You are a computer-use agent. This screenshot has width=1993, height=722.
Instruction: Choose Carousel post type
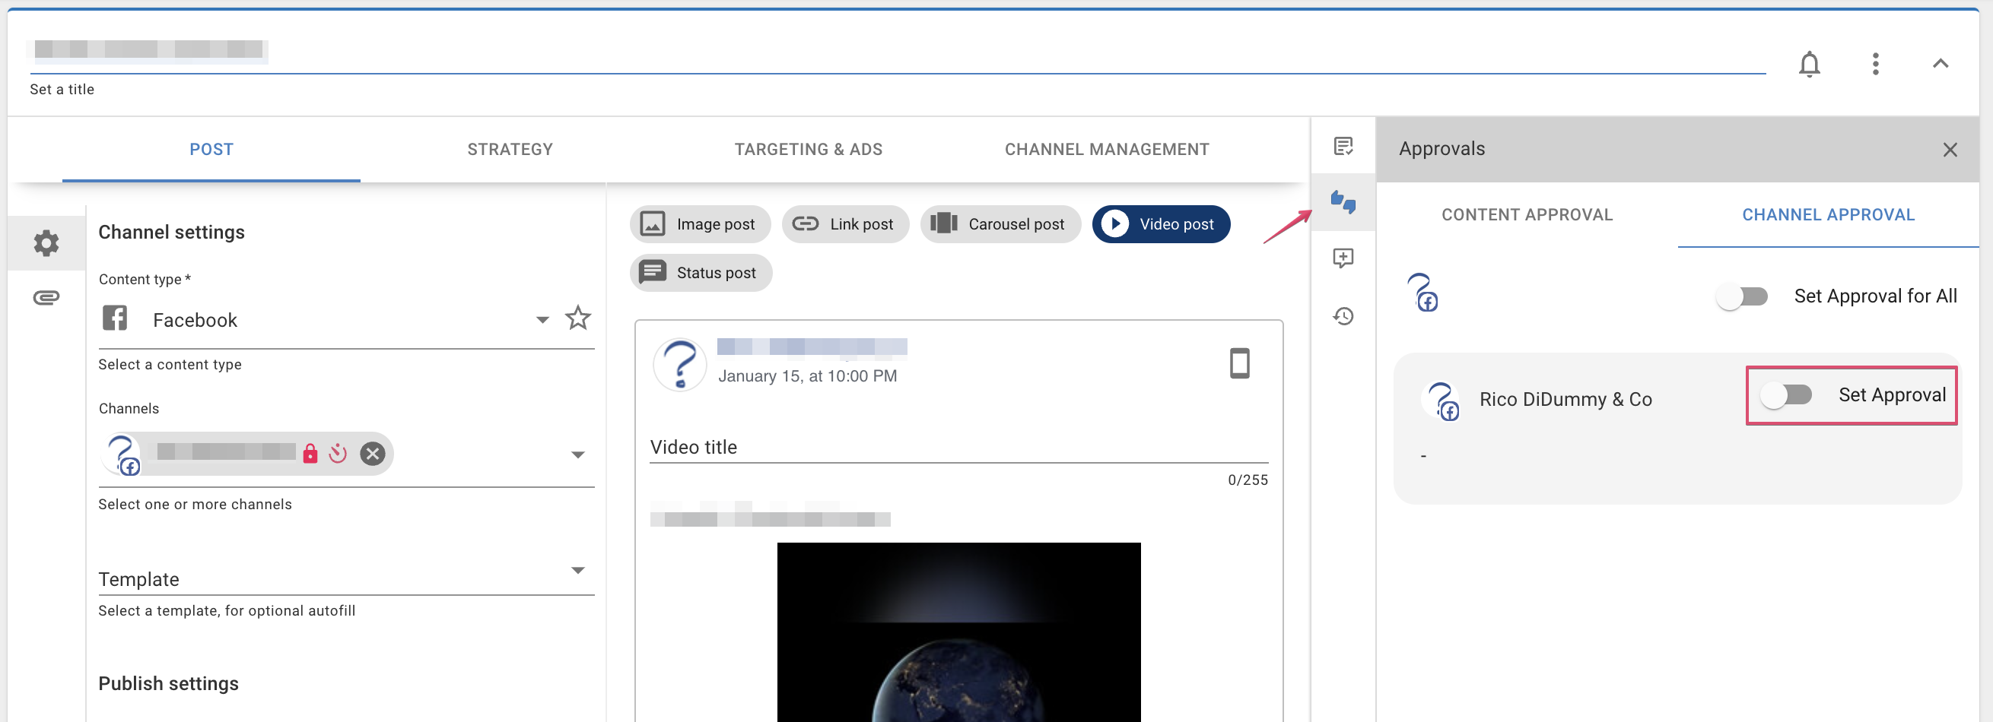[1000, 224]
